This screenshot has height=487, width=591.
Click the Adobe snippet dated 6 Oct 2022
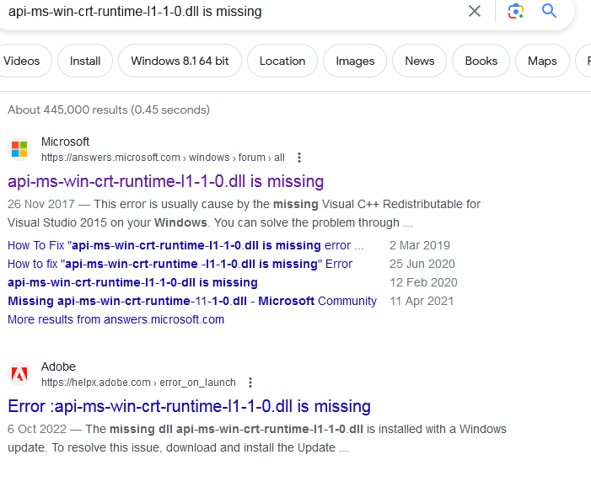click(x=257, y=438)
